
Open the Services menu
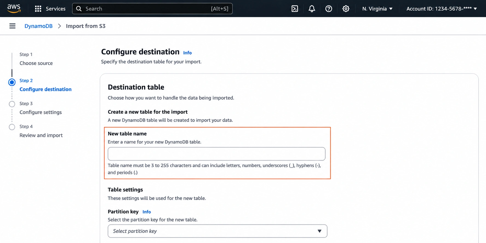point(56,9)
